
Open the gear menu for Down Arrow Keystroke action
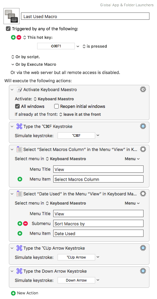point(143,271)
